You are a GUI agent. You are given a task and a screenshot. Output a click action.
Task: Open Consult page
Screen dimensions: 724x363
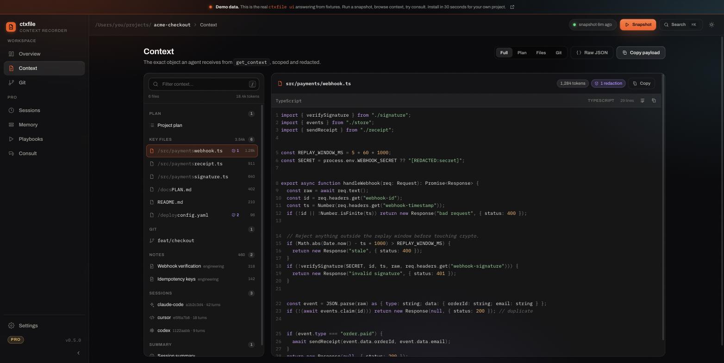(x=44, y=153)
